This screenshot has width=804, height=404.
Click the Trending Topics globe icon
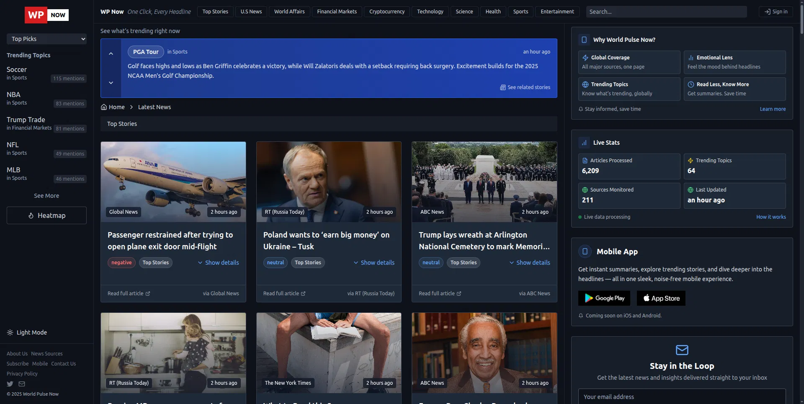585,84
